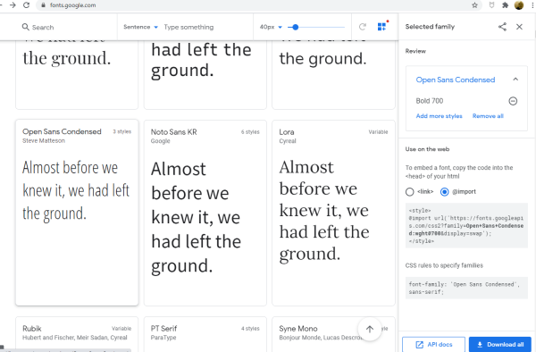This screenshot has width=536, height=352.
Task: Click the Open Sans Condensed family link
Action: 456,80
